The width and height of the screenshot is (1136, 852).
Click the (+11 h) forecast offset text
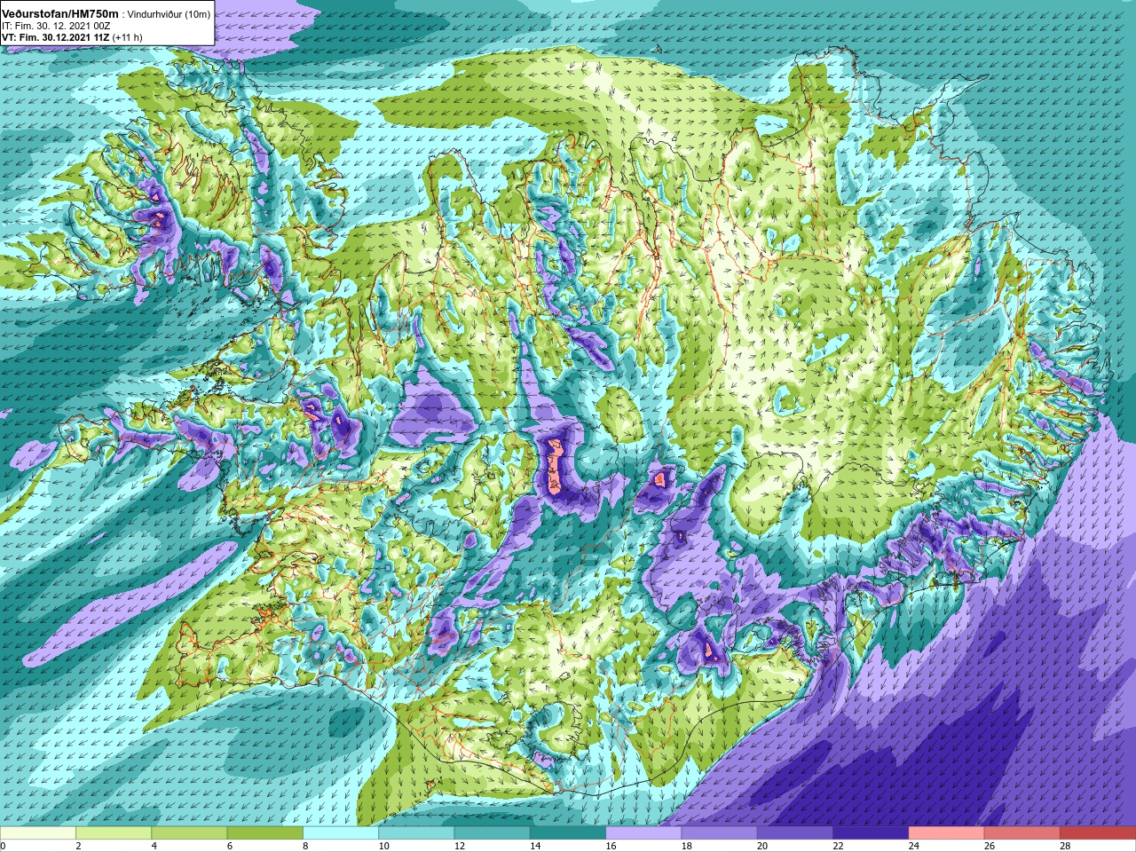[x=128, y=37]
